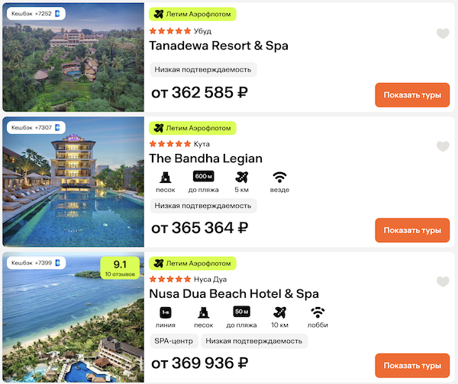Click the 9.1 rating badge
The width and height of the screenshot is (458, 384).
coord(118,268)
